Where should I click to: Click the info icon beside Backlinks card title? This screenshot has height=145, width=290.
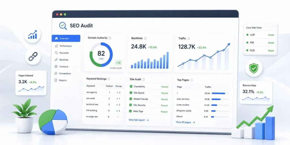[x=145, y=38]
